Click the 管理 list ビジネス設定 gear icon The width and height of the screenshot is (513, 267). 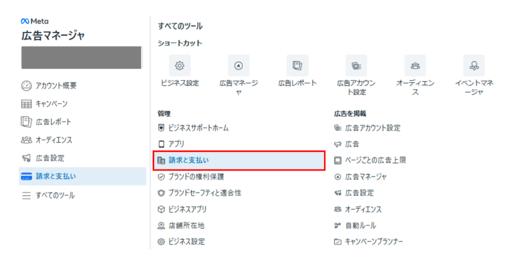coord(161,242)
